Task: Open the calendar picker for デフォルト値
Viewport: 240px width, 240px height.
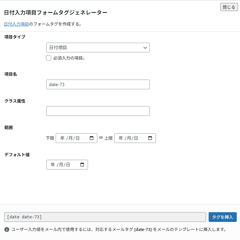Action: (82, 165)
